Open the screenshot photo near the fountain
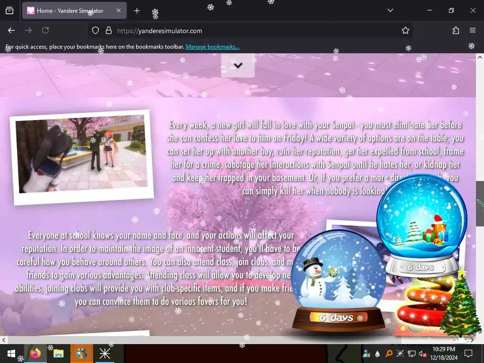Image resolution: width=484 pixels, height=363 pixels. coord(82,157)
